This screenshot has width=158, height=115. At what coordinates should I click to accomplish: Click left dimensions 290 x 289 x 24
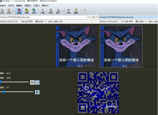(x=55, y=22)
